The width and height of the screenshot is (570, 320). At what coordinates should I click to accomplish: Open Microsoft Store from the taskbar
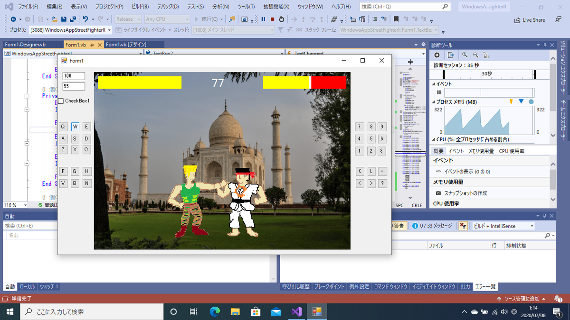tap(256, 311)
